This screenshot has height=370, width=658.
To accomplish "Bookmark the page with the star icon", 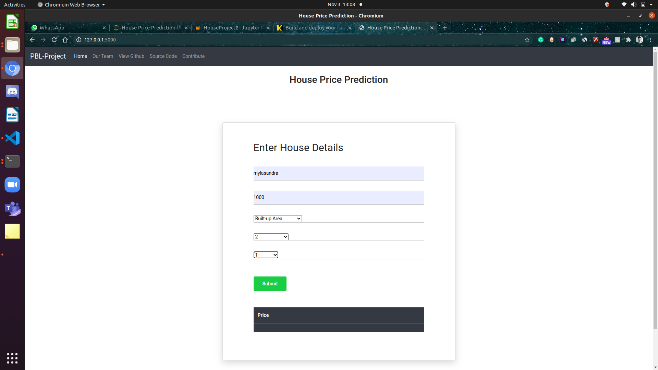I will tap(527, 40).
